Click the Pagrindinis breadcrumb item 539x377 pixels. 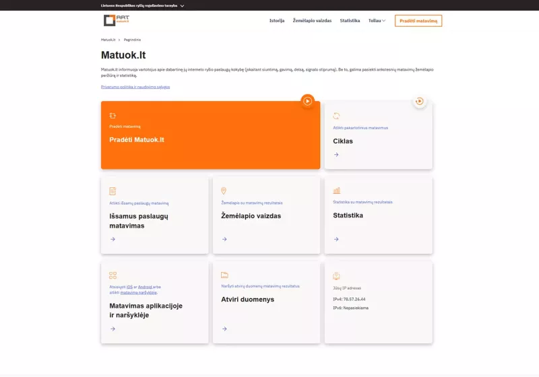point(132,40)
